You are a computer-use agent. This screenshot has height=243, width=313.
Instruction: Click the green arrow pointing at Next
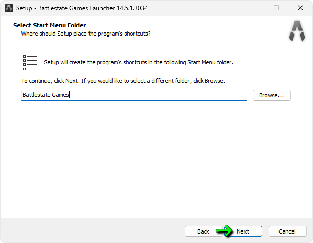[224, 230]
